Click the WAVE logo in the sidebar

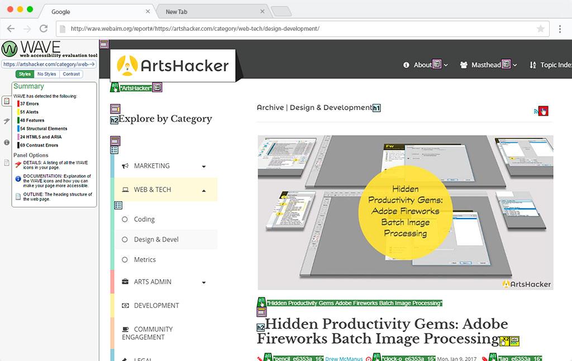click(x=50, y=49)
